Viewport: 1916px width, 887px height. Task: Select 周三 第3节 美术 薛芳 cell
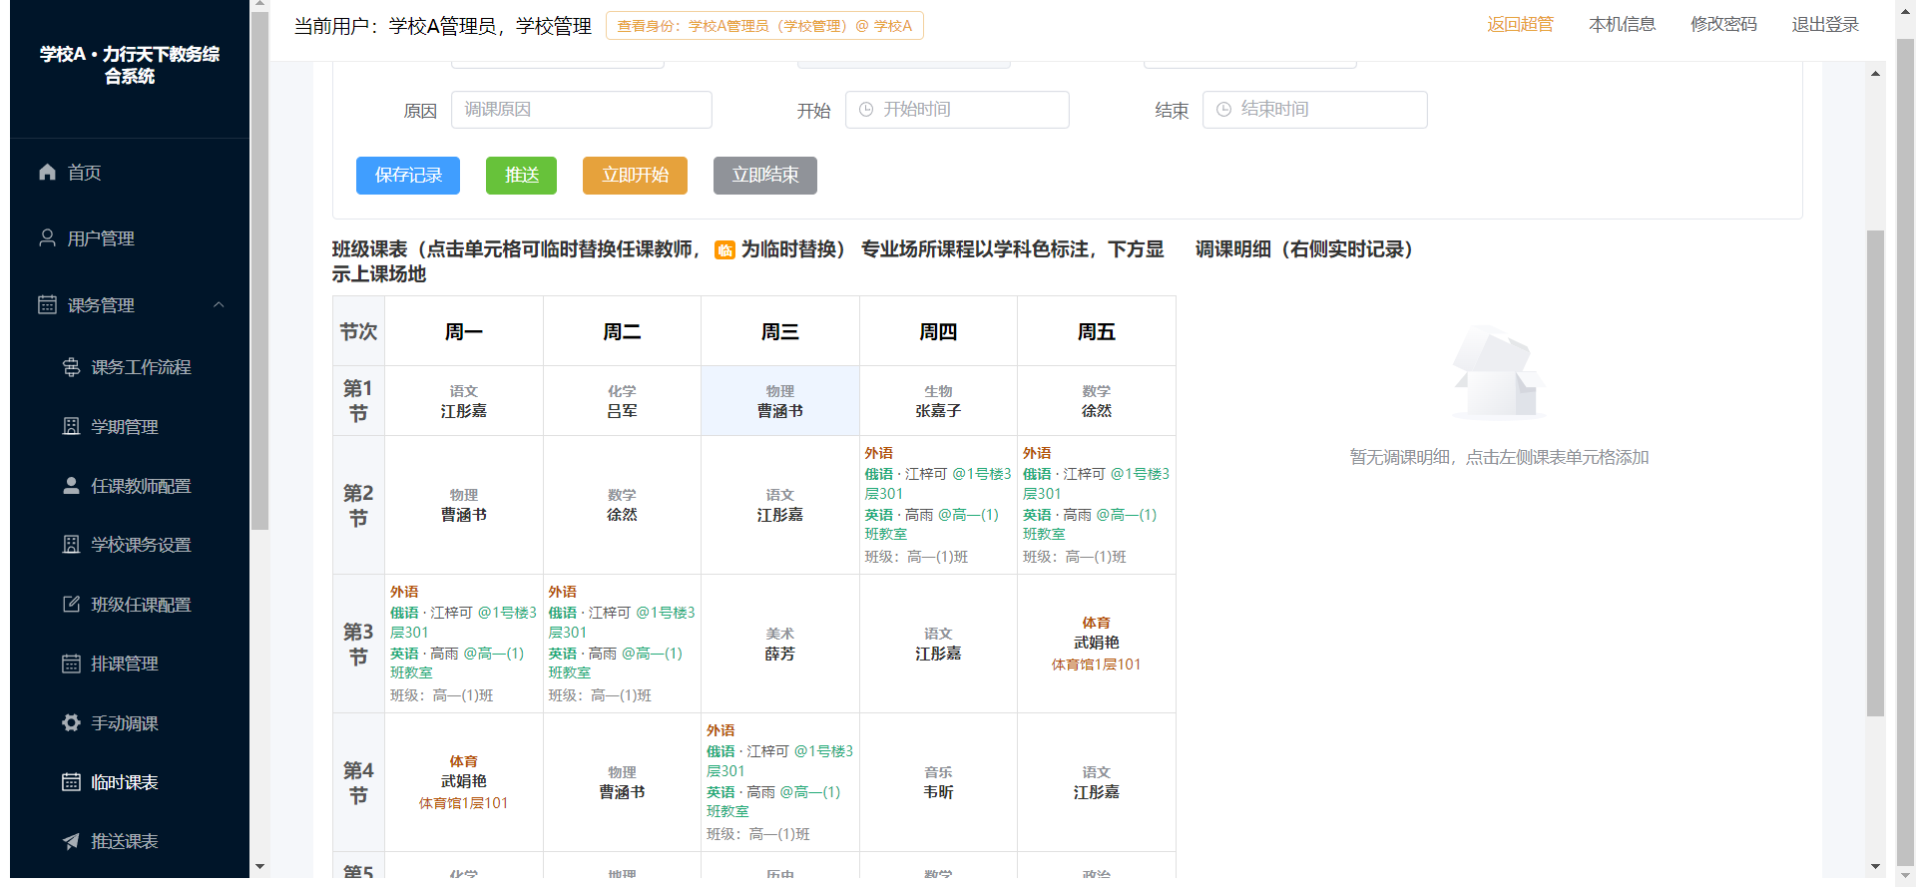pos(780,644)
